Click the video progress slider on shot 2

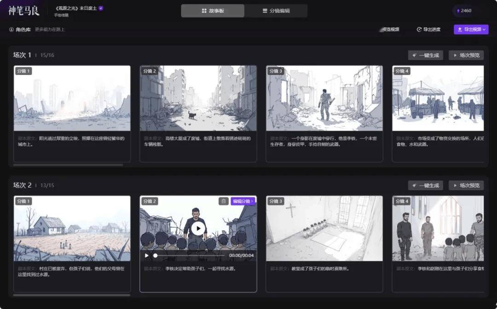click(190, 256)
